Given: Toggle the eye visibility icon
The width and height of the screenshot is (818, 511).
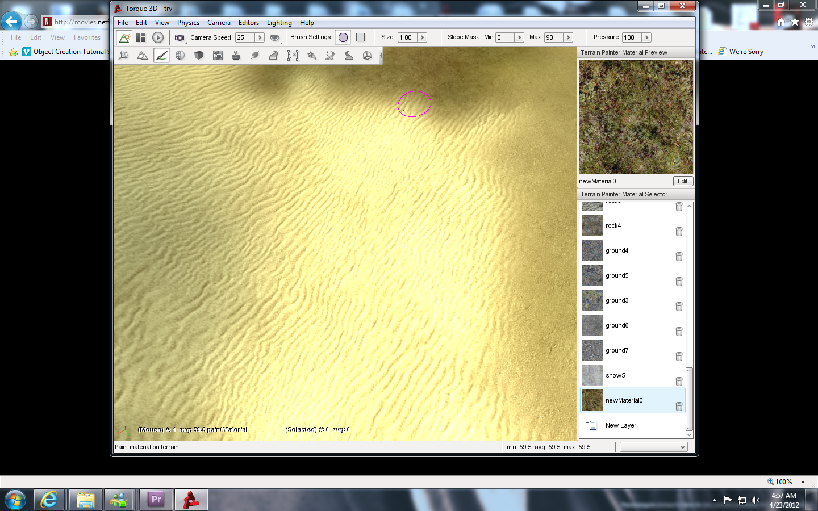Looking at the screenshot, I should pyautogui.click(x=275, y=37).
